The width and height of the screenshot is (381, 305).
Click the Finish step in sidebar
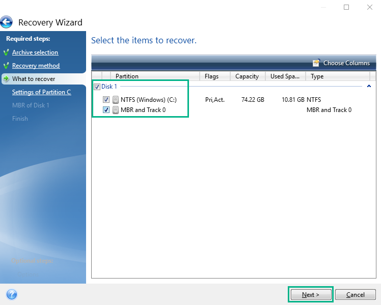point(20,119)
